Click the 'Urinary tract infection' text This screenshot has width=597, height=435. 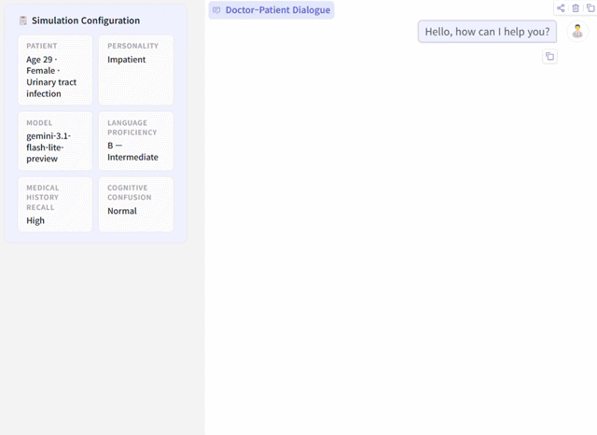[x=51, y=88]
